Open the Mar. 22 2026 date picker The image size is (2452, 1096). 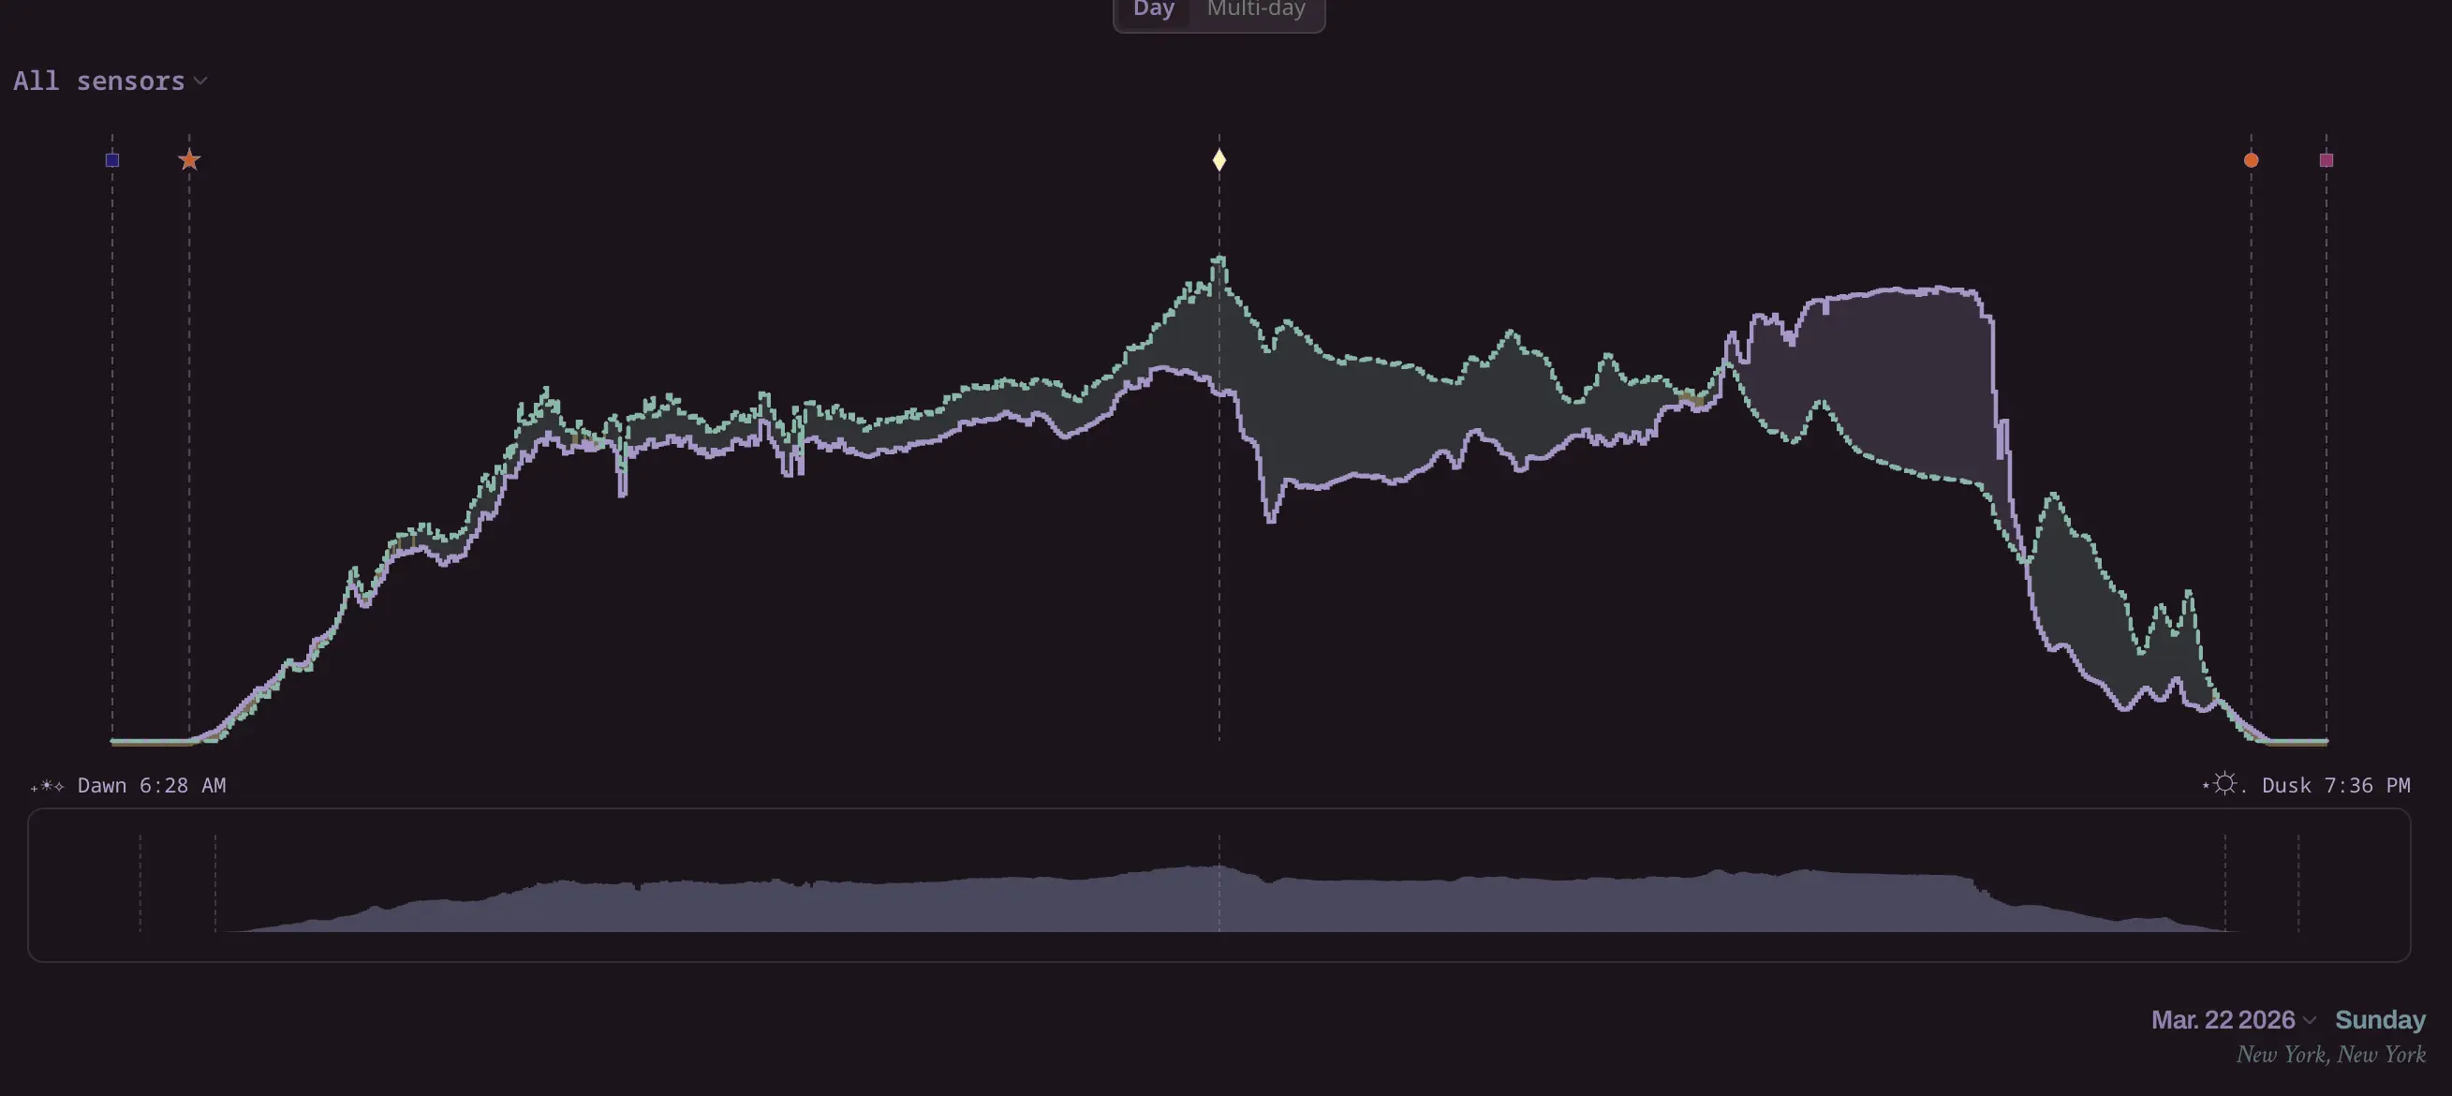click(x=2223, y=1020)
